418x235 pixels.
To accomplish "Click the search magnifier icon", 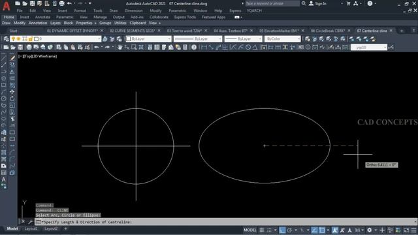I will click(x=304, y=3).
